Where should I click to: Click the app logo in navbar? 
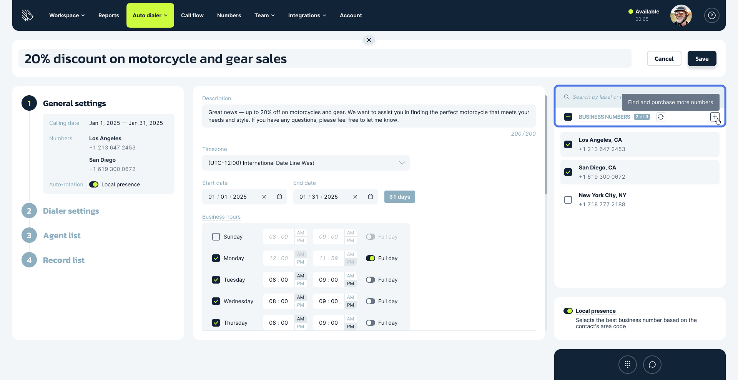[28, 15]
